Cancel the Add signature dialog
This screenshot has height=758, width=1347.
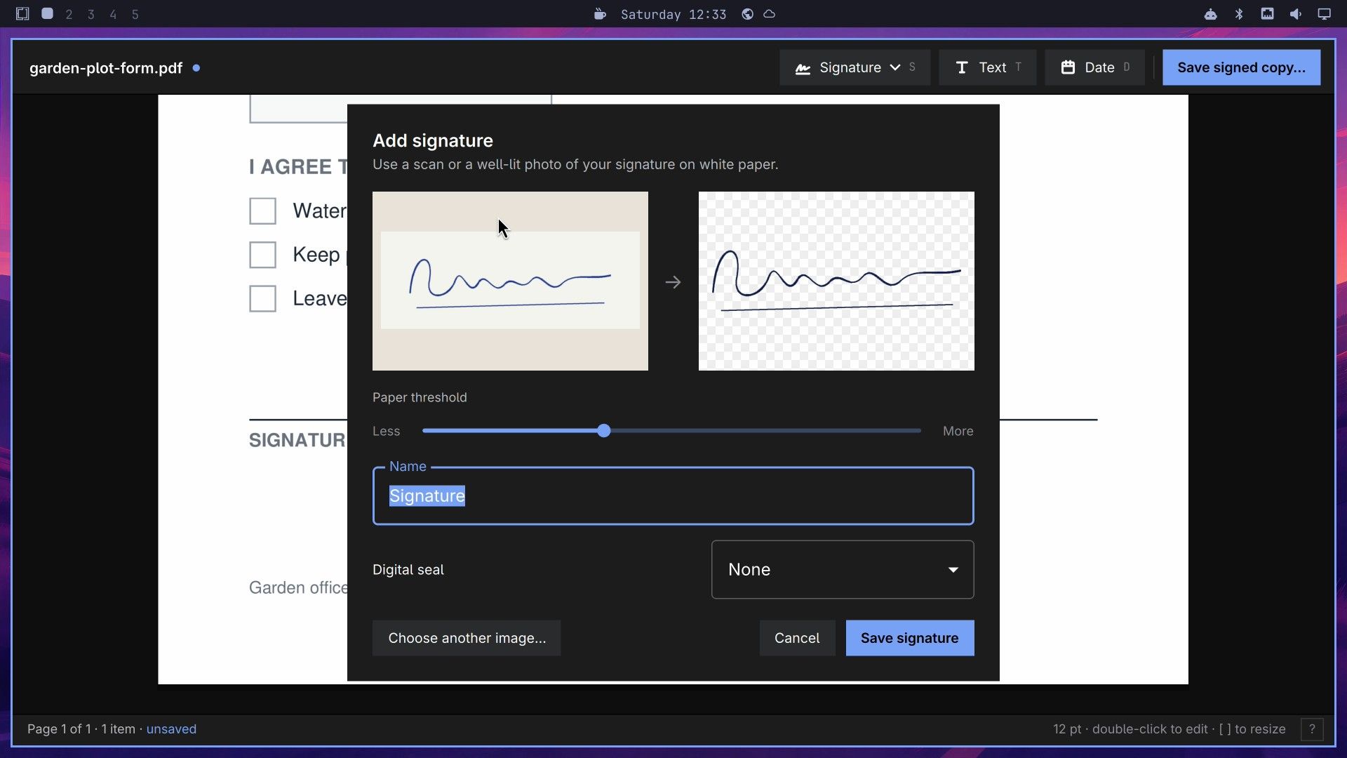[x=797, y=638]
